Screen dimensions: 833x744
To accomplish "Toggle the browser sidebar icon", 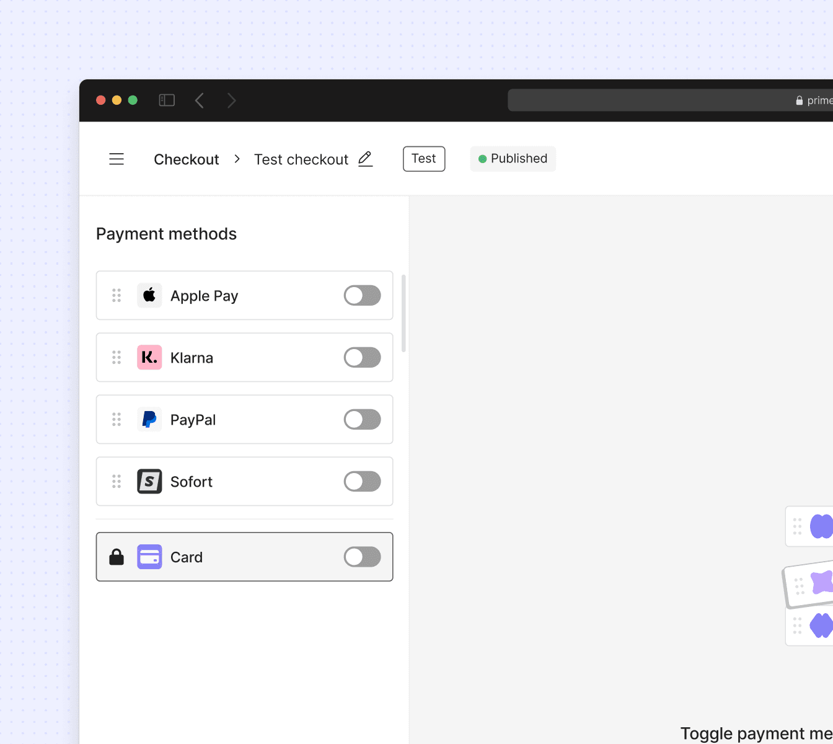I will 167,100.
